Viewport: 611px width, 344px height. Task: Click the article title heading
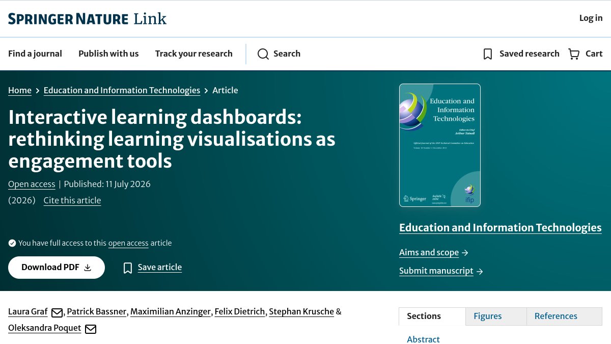pyautogui.click(x=172, y=139)
